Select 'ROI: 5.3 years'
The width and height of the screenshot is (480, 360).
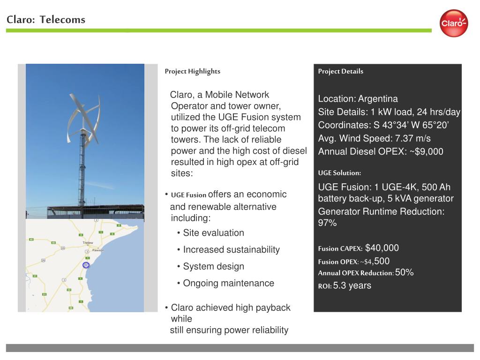point(345,285)
